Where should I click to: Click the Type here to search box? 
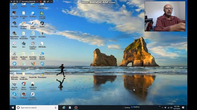coord(37,108)
